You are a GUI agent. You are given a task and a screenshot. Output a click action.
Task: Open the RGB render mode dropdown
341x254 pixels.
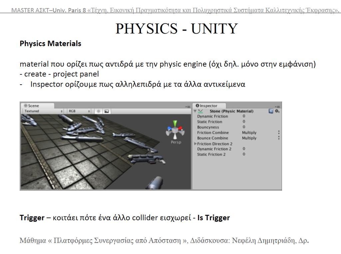(x=79, y=111)
